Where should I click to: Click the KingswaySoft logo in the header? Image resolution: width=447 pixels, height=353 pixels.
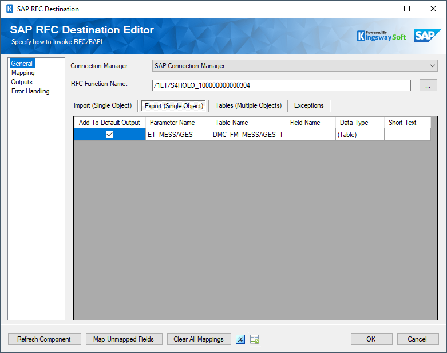(x=381, y=36)
